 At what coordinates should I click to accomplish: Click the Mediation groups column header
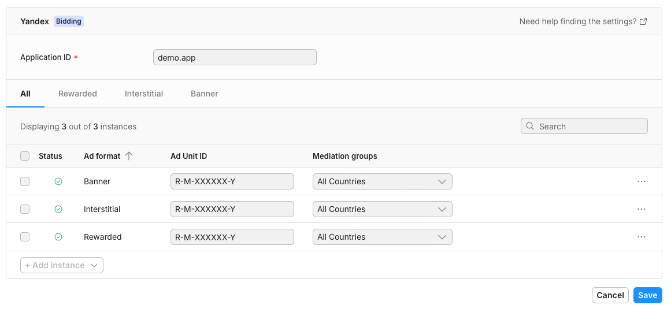[x=345, y=156]
